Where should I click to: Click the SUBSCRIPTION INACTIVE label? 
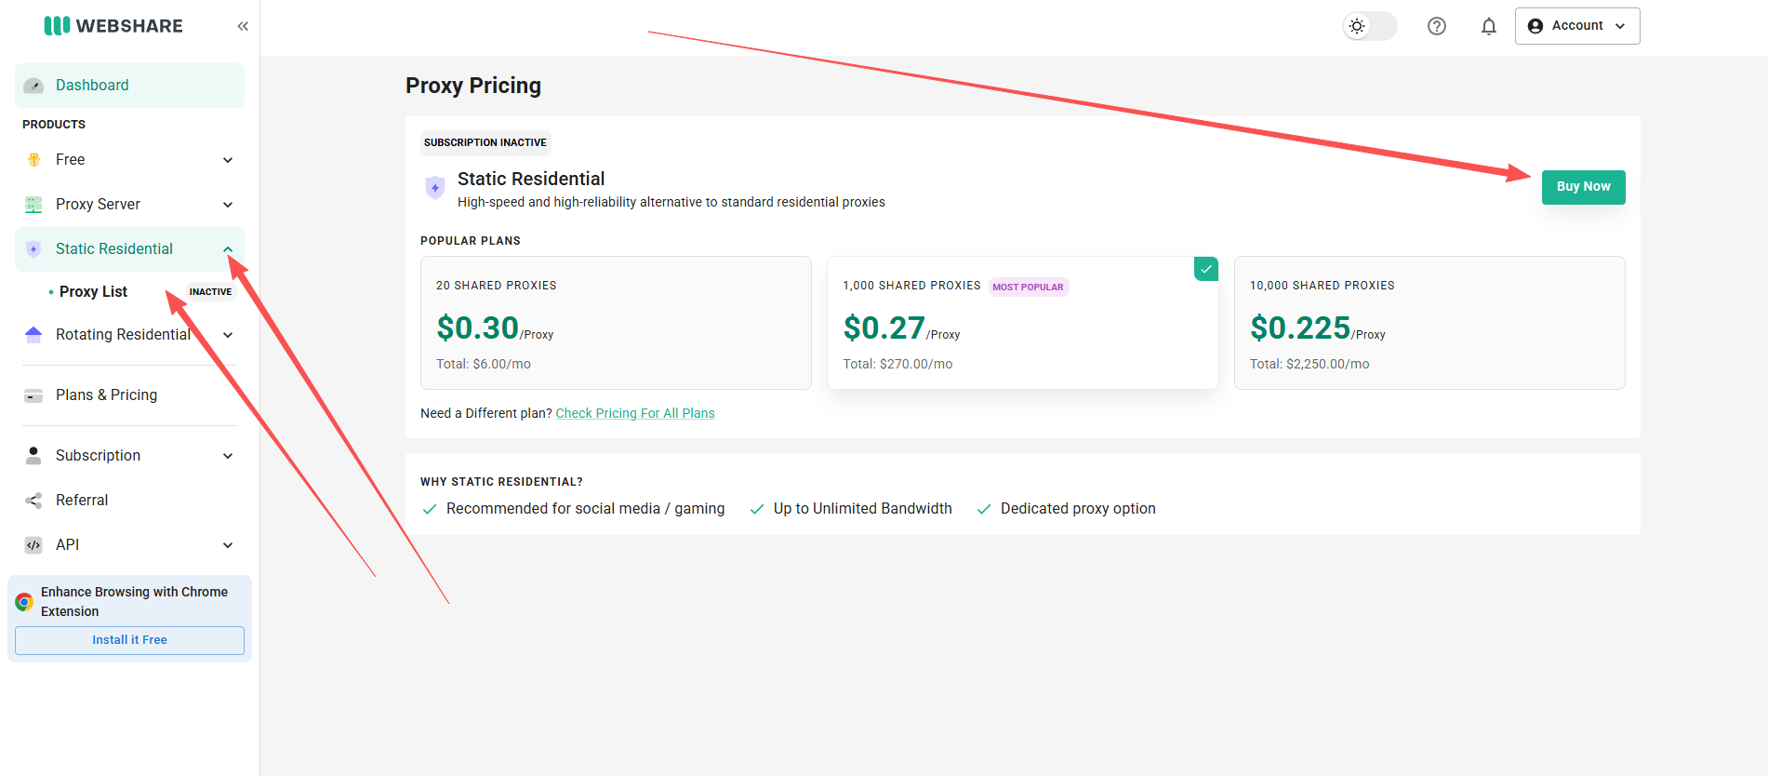pos(485,142)
